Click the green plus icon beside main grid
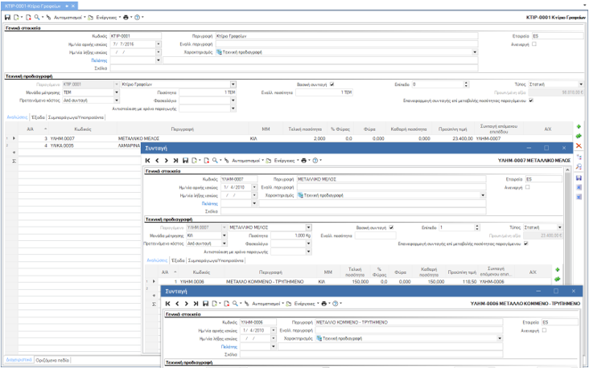Screen dimensions: 589x368 point(579,126)
